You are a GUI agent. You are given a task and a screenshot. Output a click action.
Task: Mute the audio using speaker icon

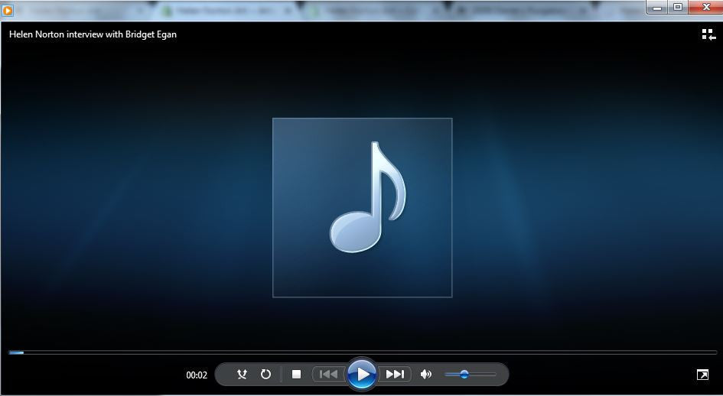click(x=426, y=375)
